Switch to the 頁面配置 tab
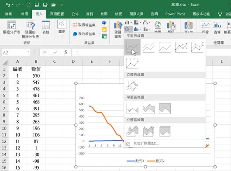The height and width of the screenshot is (171, 231). (x=57, y=14)
